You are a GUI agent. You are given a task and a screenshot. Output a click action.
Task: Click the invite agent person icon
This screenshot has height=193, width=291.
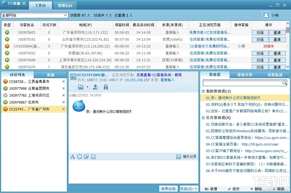(x=96, y=87)
